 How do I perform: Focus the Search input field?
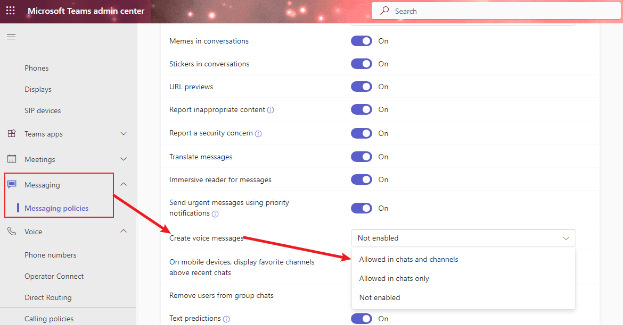(496, 11)
